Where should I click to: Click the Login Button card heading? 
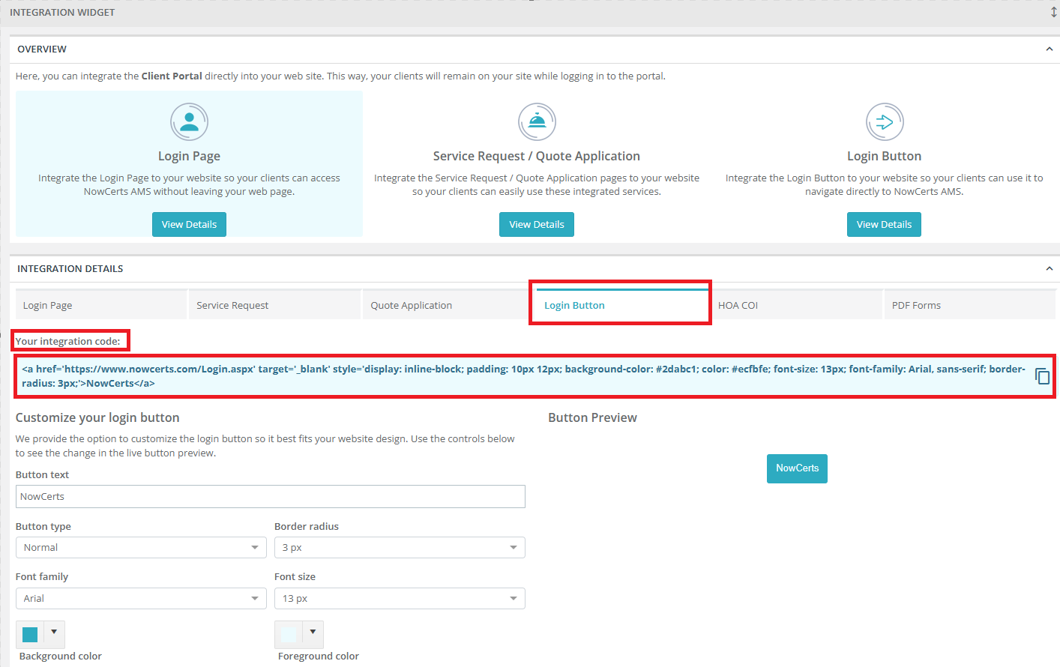point(885,156)
